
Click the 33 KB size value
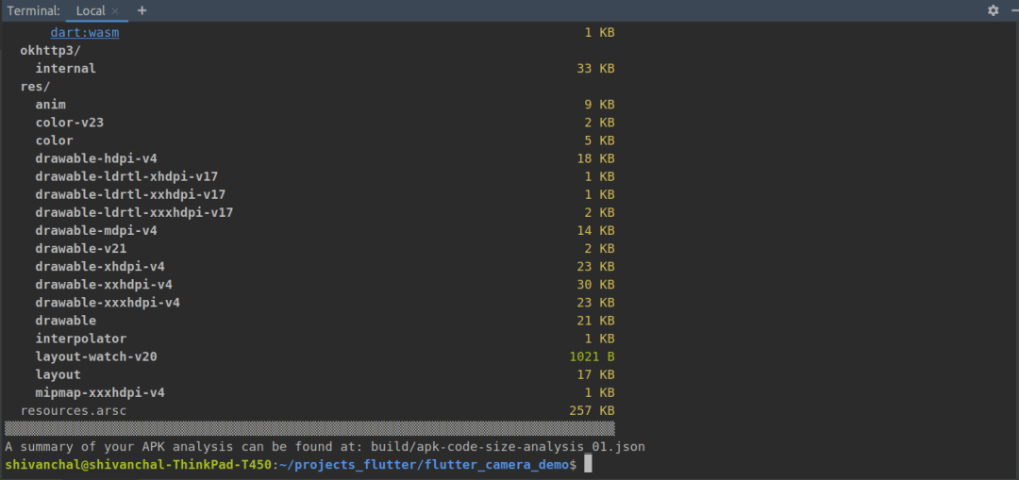pyautogui.click(x=596, y=68)
